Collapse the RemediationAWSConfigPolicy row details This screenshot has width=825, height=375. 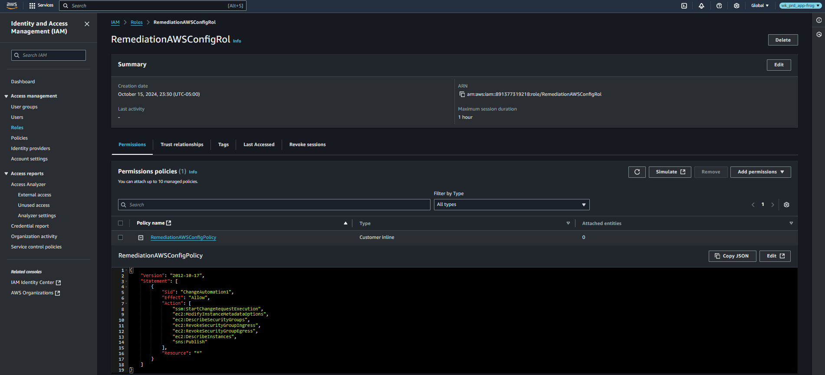pyautogui.click(x=141, y=238)
